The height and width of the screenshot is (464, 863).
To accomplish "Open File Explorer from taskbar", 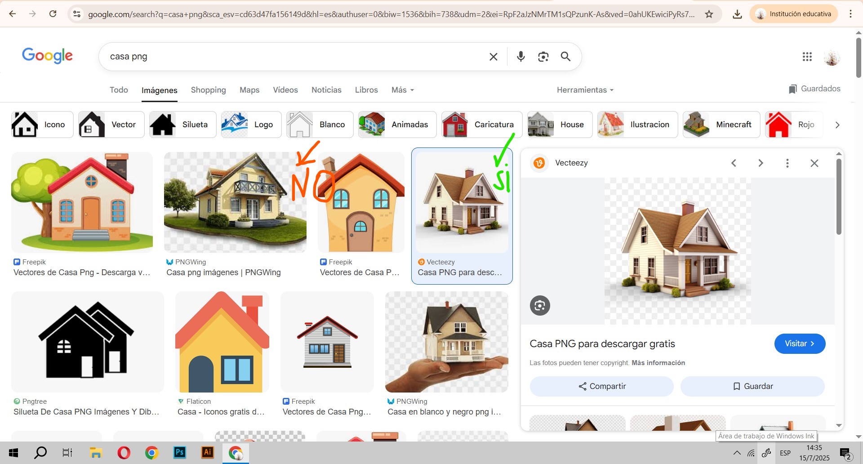I will [96, 453].
